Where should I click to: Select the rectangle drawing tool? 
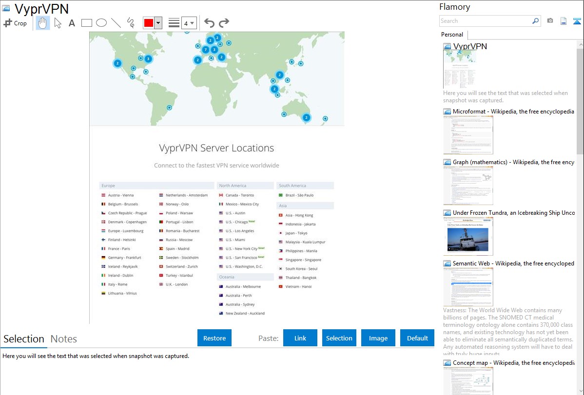coord(86,23)
